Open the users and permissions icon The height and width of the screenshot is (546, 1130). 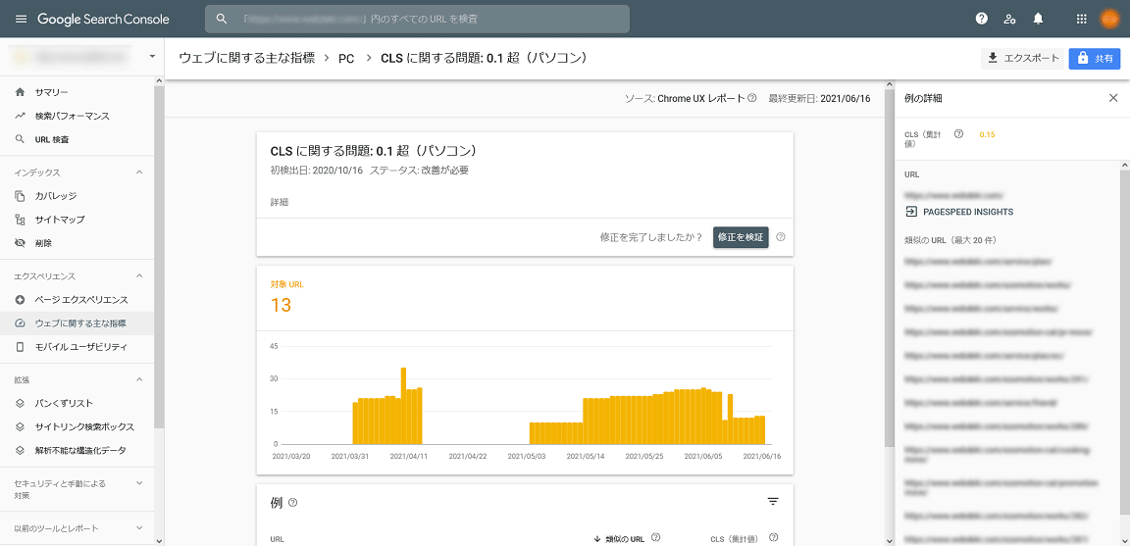coord(1009,19)
